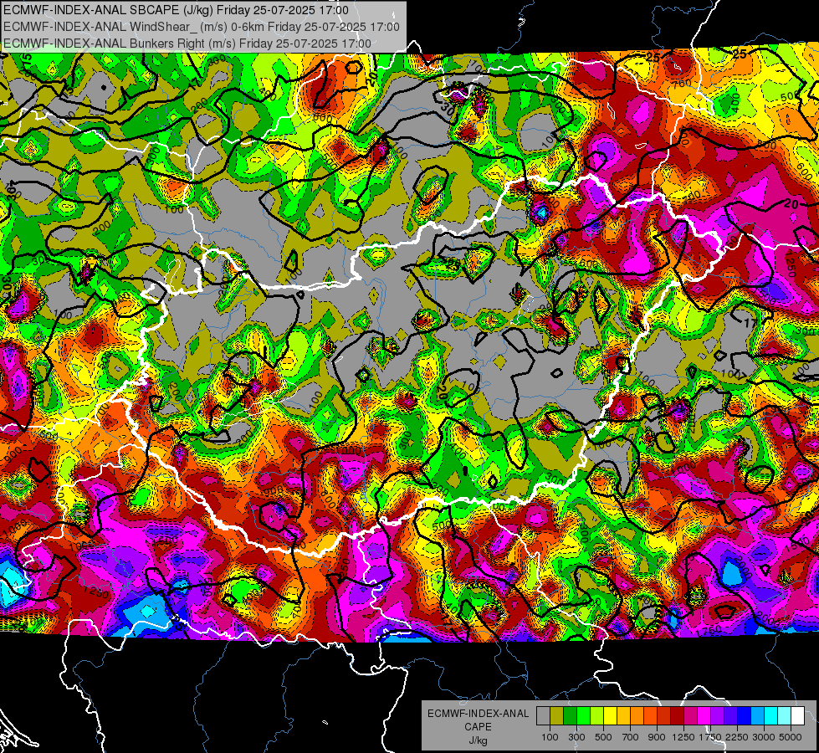This screenshot has height=753, width=819.
Task: Select the yellow-green legend swatch
Action: (597, 716)
